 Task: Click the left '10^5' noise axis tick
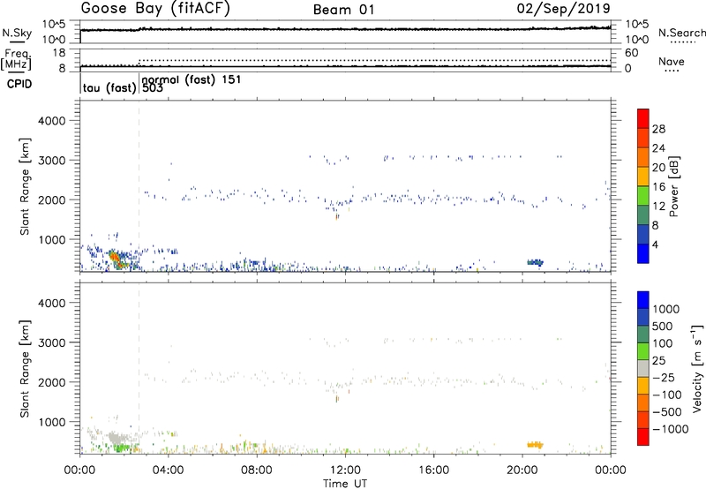pyautogui.click(x=54, y=24)
